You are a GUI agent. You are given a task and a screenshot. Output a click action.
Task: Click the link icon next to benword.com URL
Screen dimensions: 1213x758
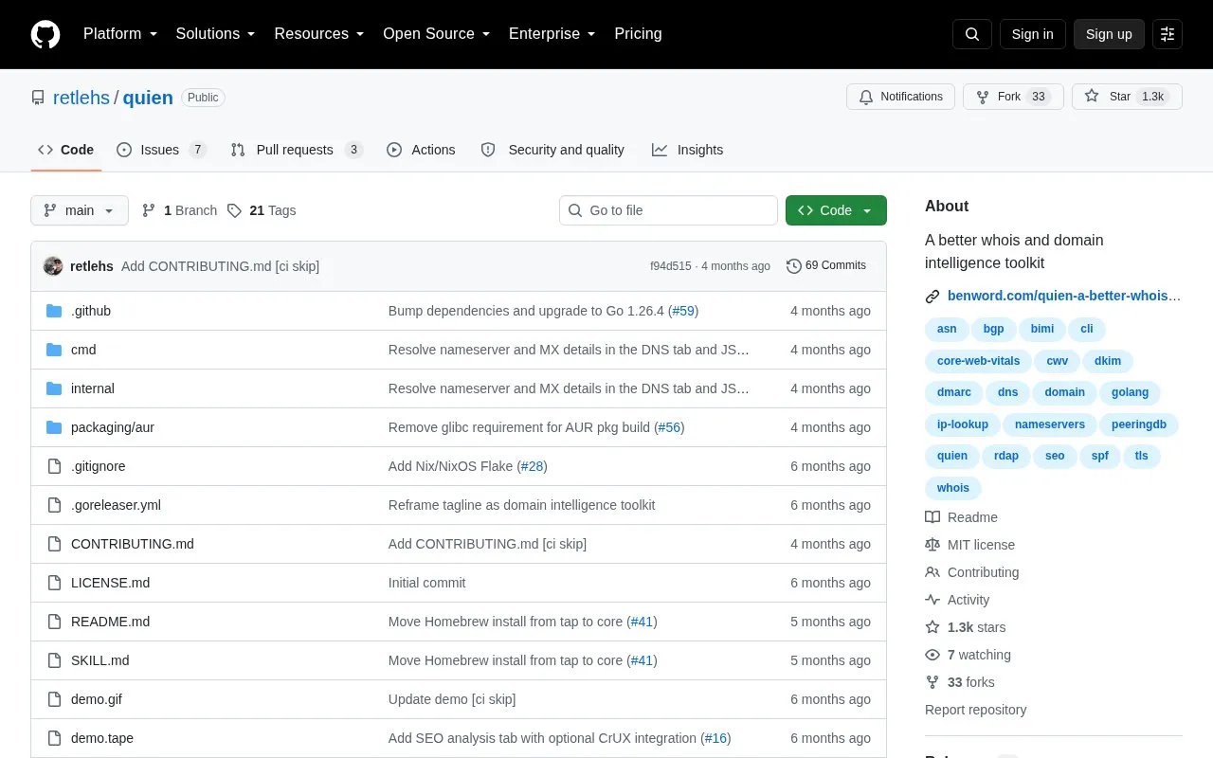coord(932,296)
